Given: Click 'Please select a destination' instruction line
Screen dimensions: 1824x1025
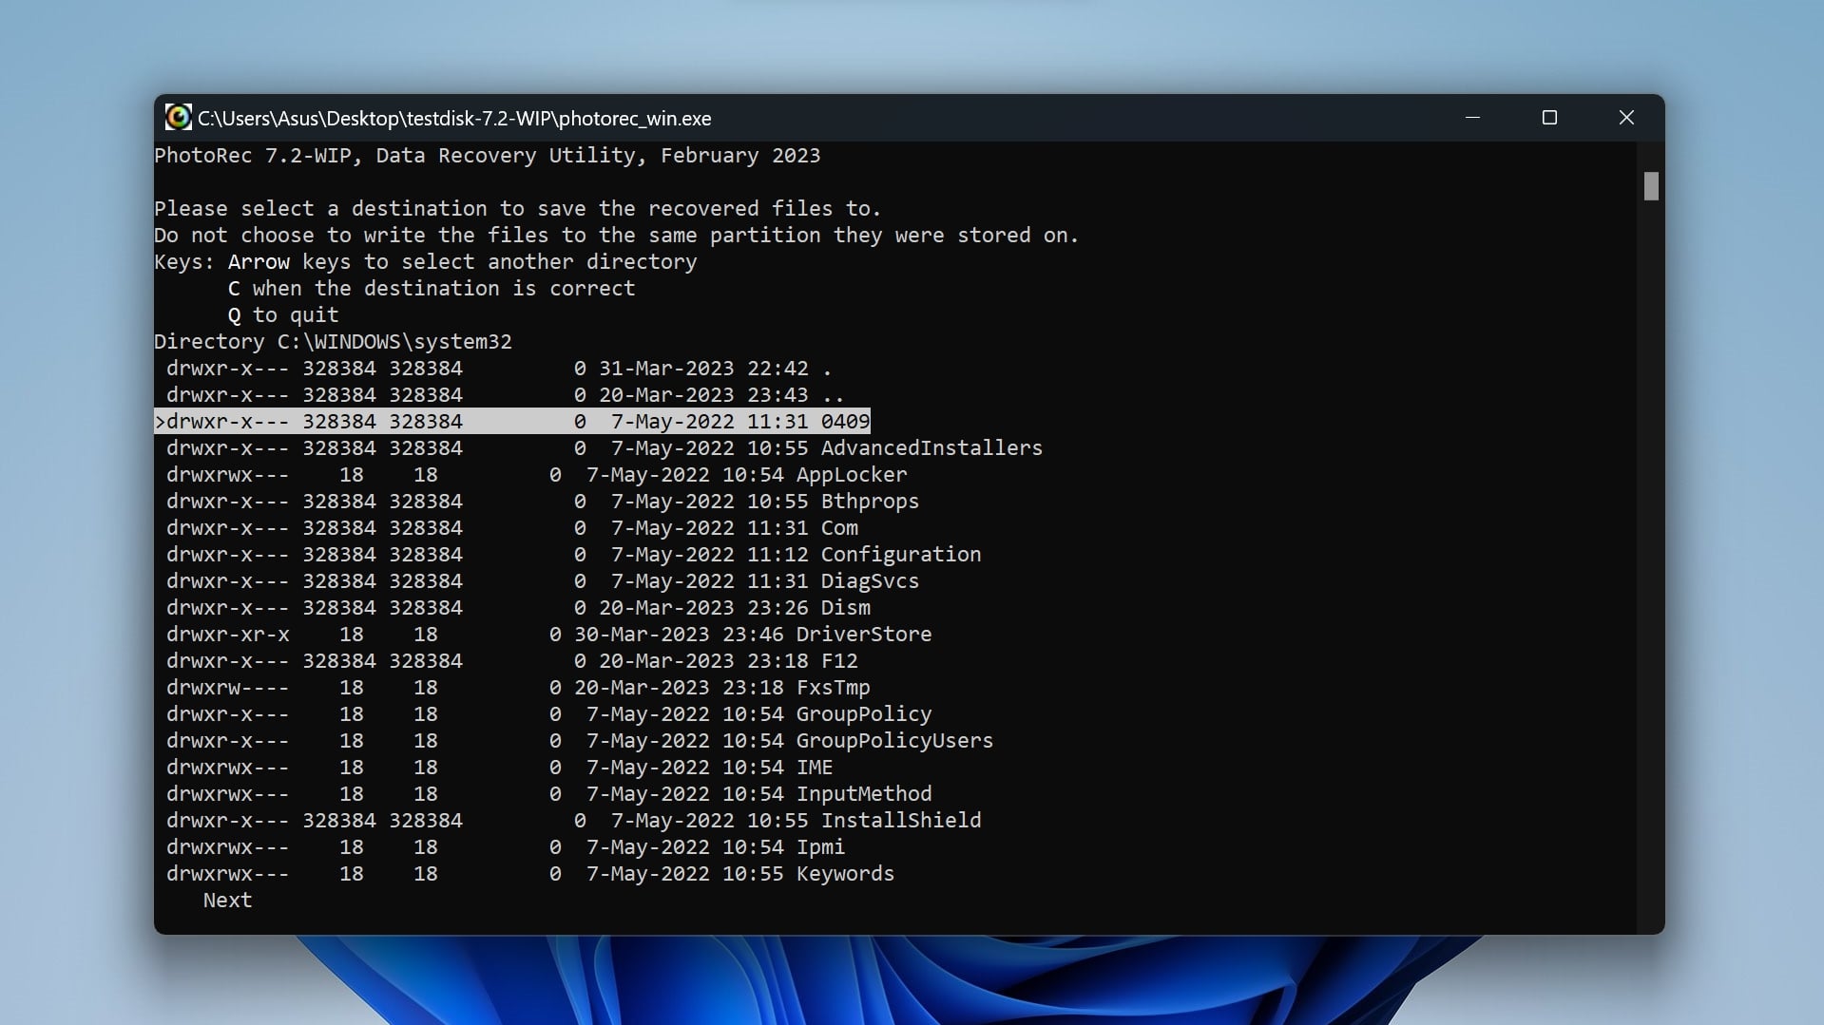Looking at the screenshot, I should click(518, 209).
